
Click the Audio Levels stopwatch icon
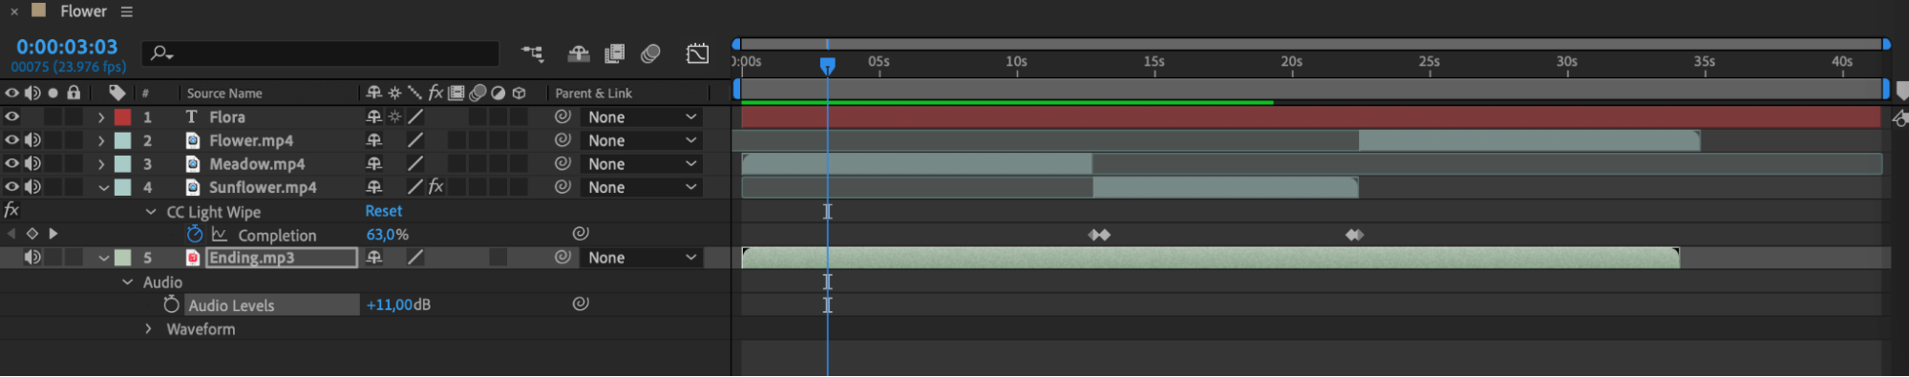(x=171, y=304)
